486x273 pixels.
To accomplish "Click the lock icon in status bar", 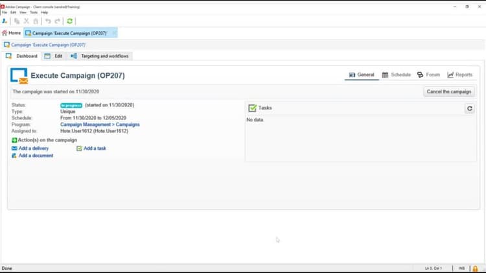I will tap(475, 268).
